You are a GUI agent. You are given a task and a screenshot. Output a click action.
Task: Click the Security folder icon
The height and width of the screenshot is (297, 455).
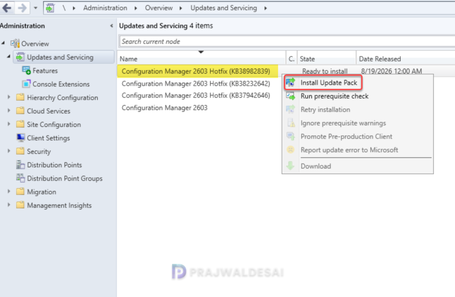tap(20, 151)
